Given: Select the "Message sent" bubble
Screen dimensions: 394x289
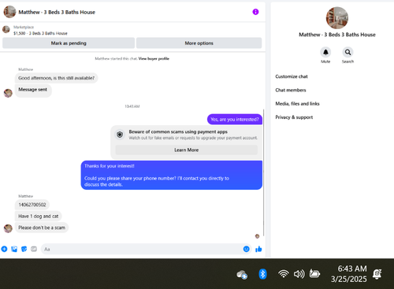Looking at the screenshot, I should pos(33,91).
